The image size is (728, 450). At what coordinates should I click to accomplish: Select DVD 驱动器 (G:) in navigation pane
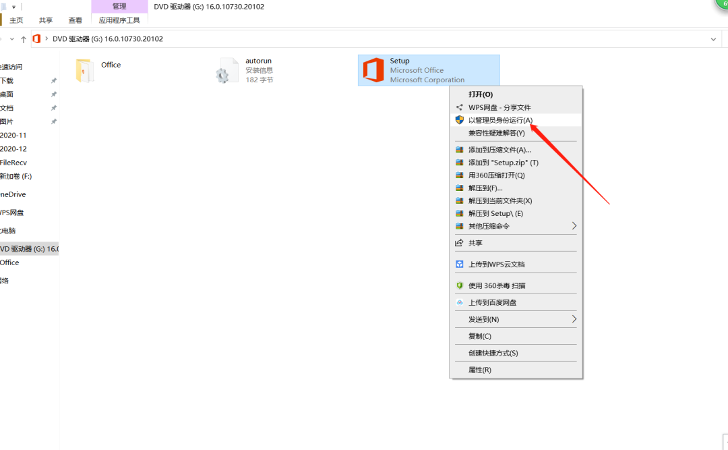(x=29, y=249)
